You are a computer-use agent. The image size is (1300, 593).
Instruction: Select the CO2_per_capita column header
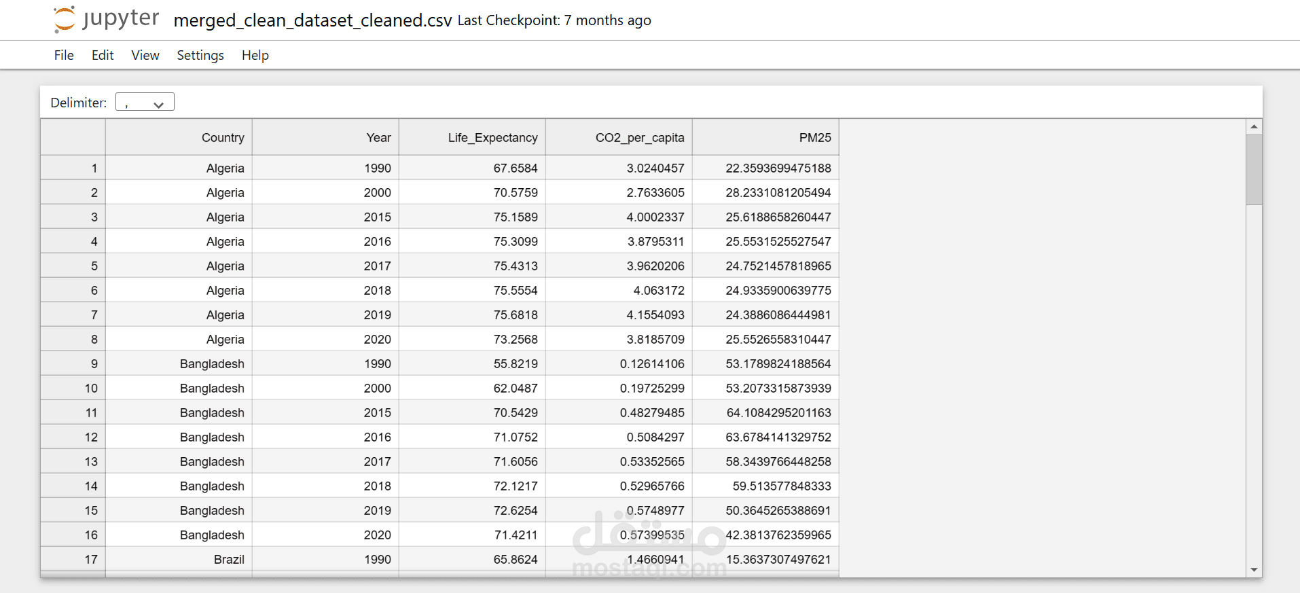(619, 137)
